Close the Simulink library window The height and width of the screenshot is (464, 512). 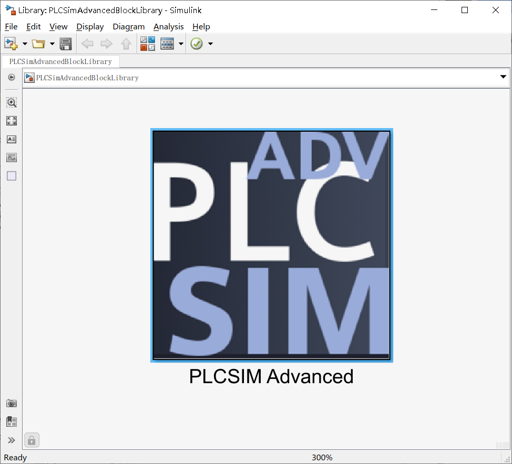[495, 10]
